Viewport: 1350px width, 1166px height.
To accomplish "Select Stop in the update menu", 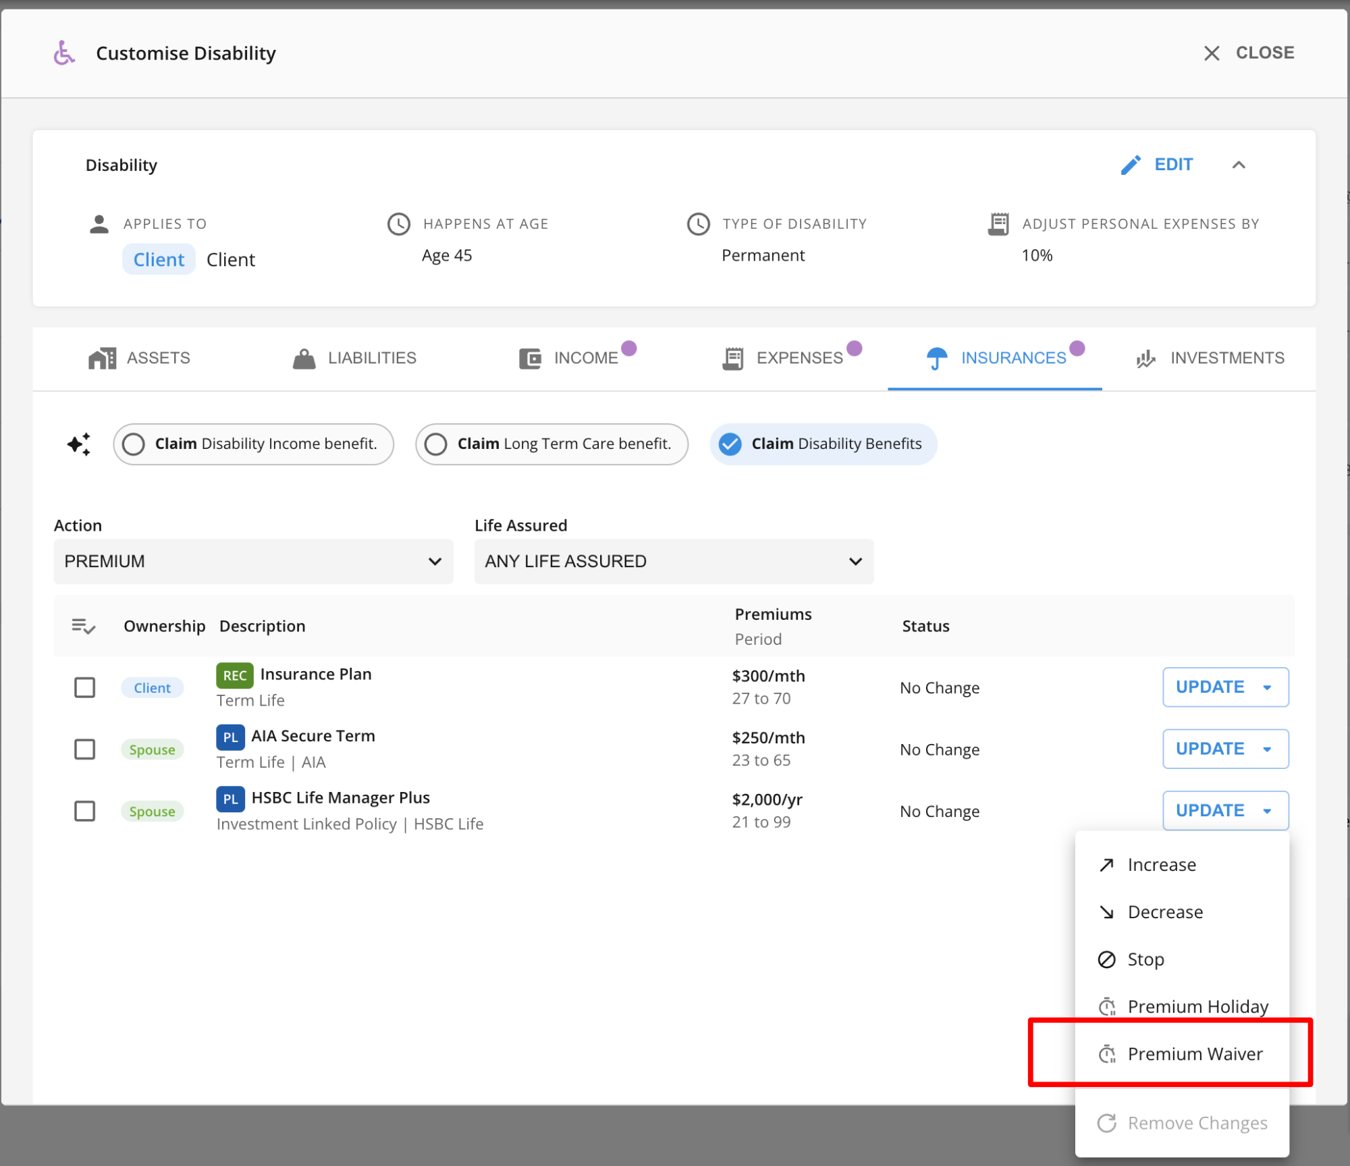I will [x=1182, y=959].
